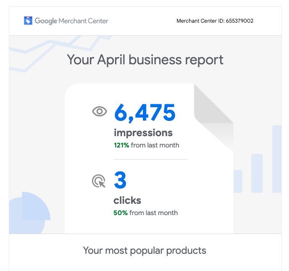The image size is (289, 271).
Task: Click the green 121% change figure
Action: click(x=121, y=145)
